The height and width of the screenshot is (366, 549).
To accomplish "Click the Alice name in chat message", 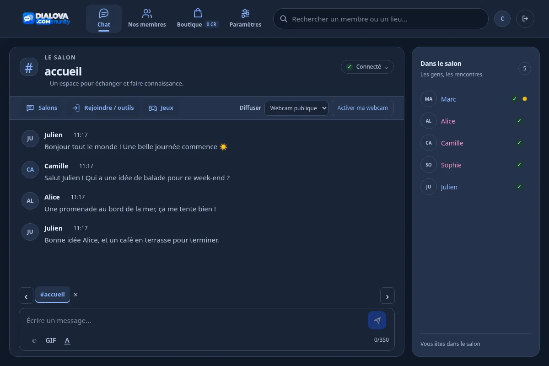I will [x=52, y=197].
